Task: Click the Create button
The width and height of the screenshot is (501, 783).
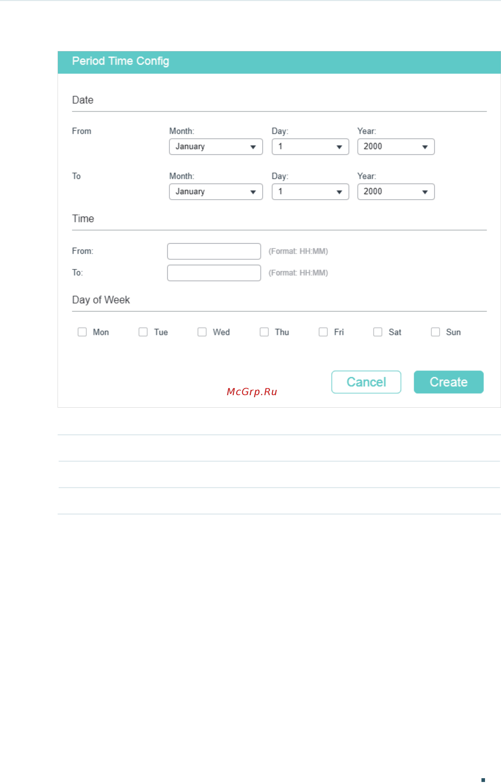Action: 449,382
